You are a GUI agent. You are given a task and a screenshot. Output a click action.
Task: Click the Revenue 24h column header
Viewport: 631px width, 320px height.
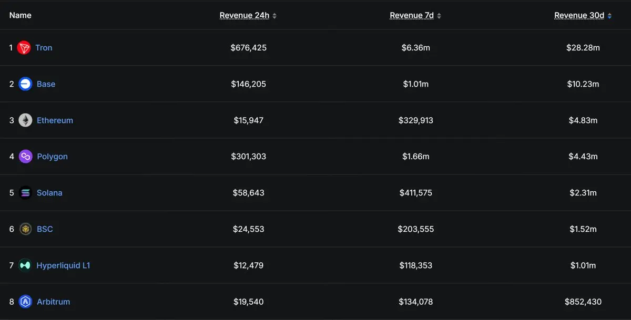(x=245, y=15)
